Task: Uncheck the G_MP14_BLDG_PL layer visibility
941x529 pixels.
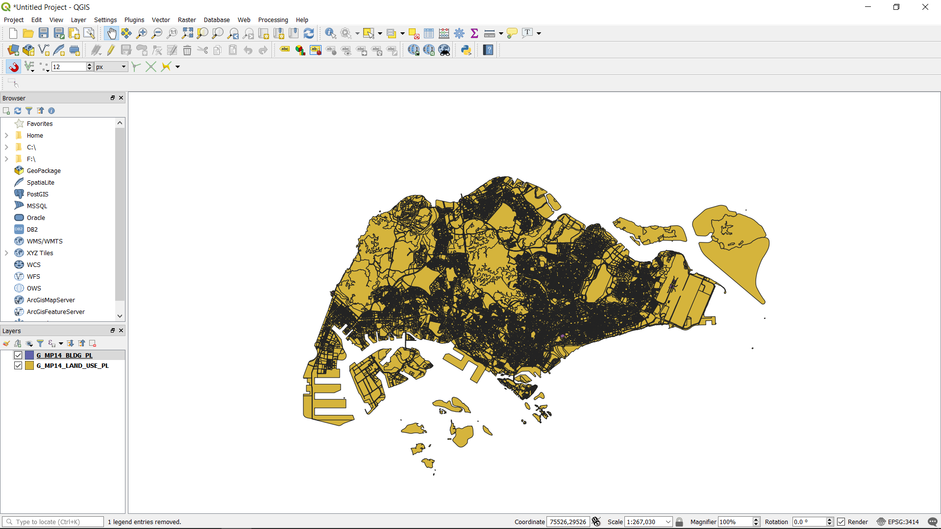Action: [18, 355]
